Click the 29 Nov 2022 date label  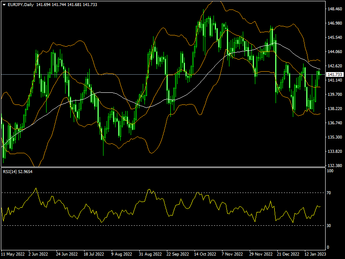261,254
